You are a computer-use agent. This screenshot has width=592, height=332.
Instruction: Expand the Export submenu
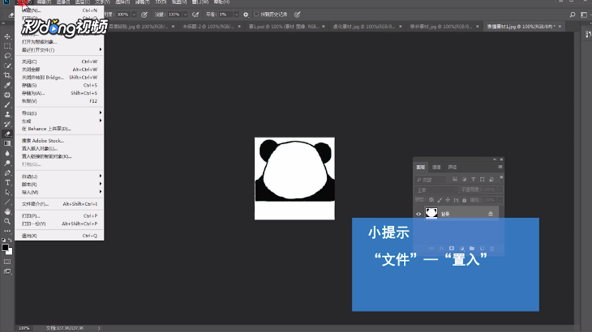(59, 113)
